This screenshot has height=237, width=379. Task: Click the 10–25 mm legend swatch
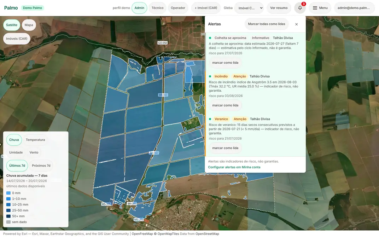[x=8, y=204]
